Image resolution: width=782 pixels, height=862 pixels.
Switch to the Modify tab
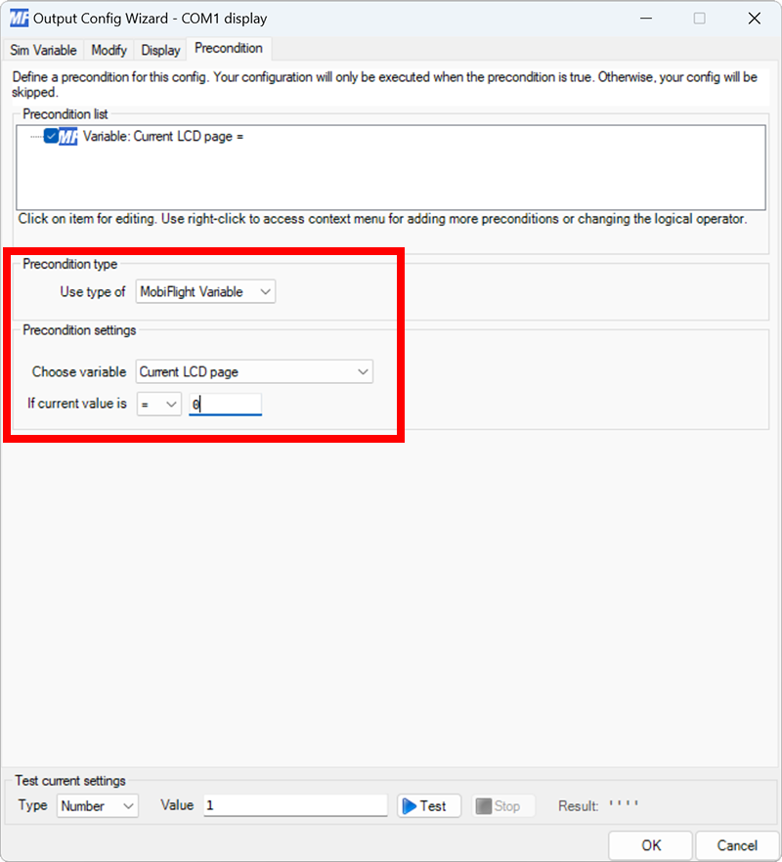point(109,50)
